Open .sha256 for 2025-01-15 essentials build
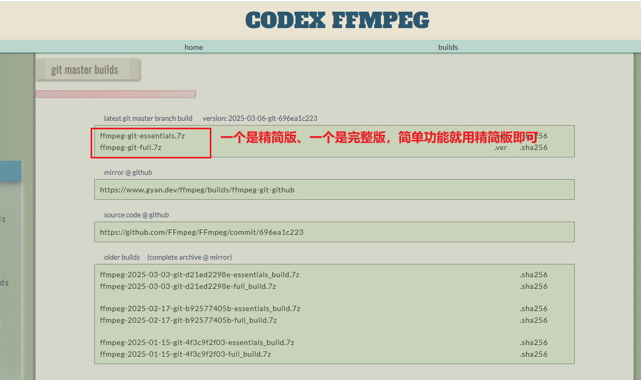The height and width of the screenshot is (380, 641). (533, 342)
